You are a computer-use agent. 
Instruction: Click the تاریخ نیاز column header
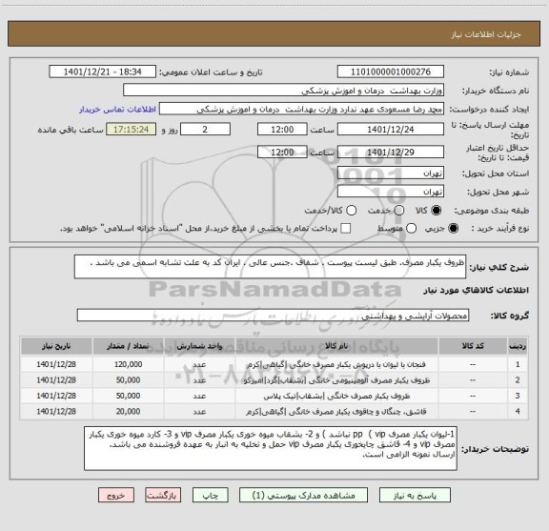[x=56, y=346]
